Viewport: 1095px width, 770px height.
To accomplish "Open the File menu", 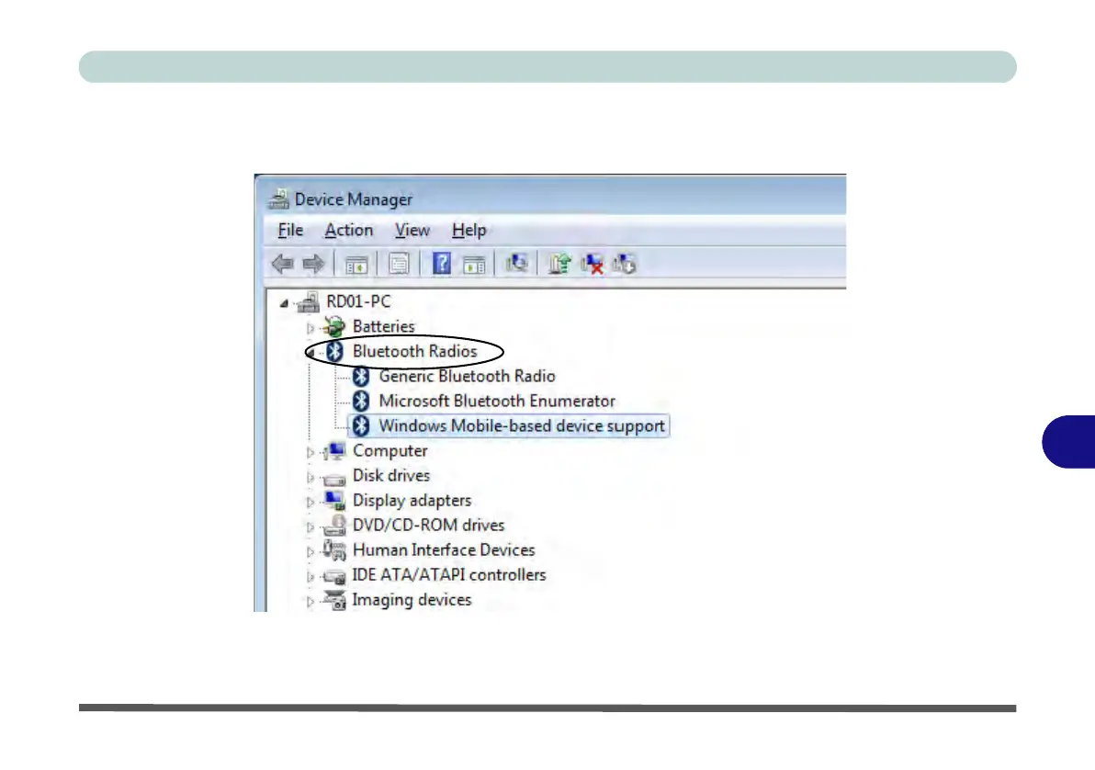I will 290,230.
